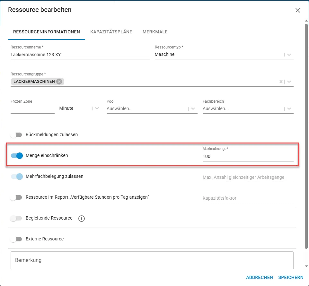This screenshot has height=286, width=309.
Task: Open the Fachbereich dropdown
Action: point(248,108)
